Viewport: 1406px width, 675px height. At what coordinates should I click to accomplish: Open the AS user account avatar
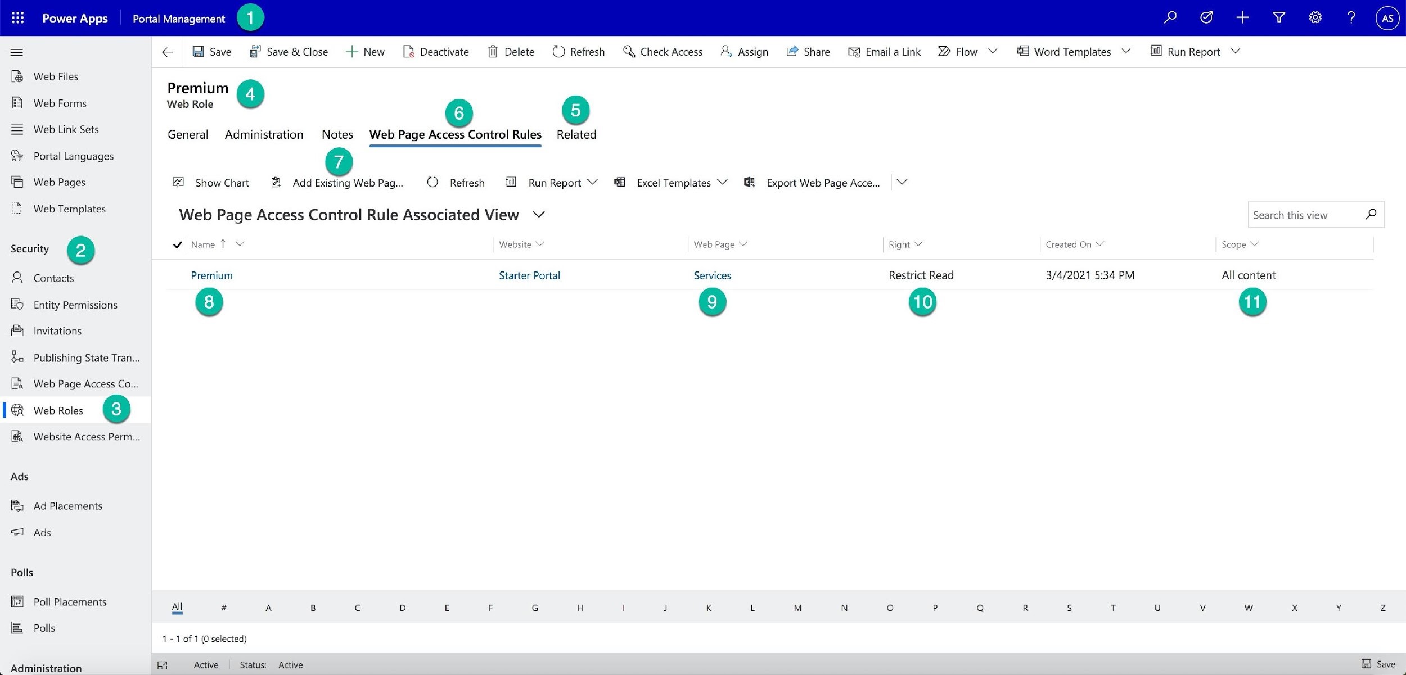[1387, 18]
